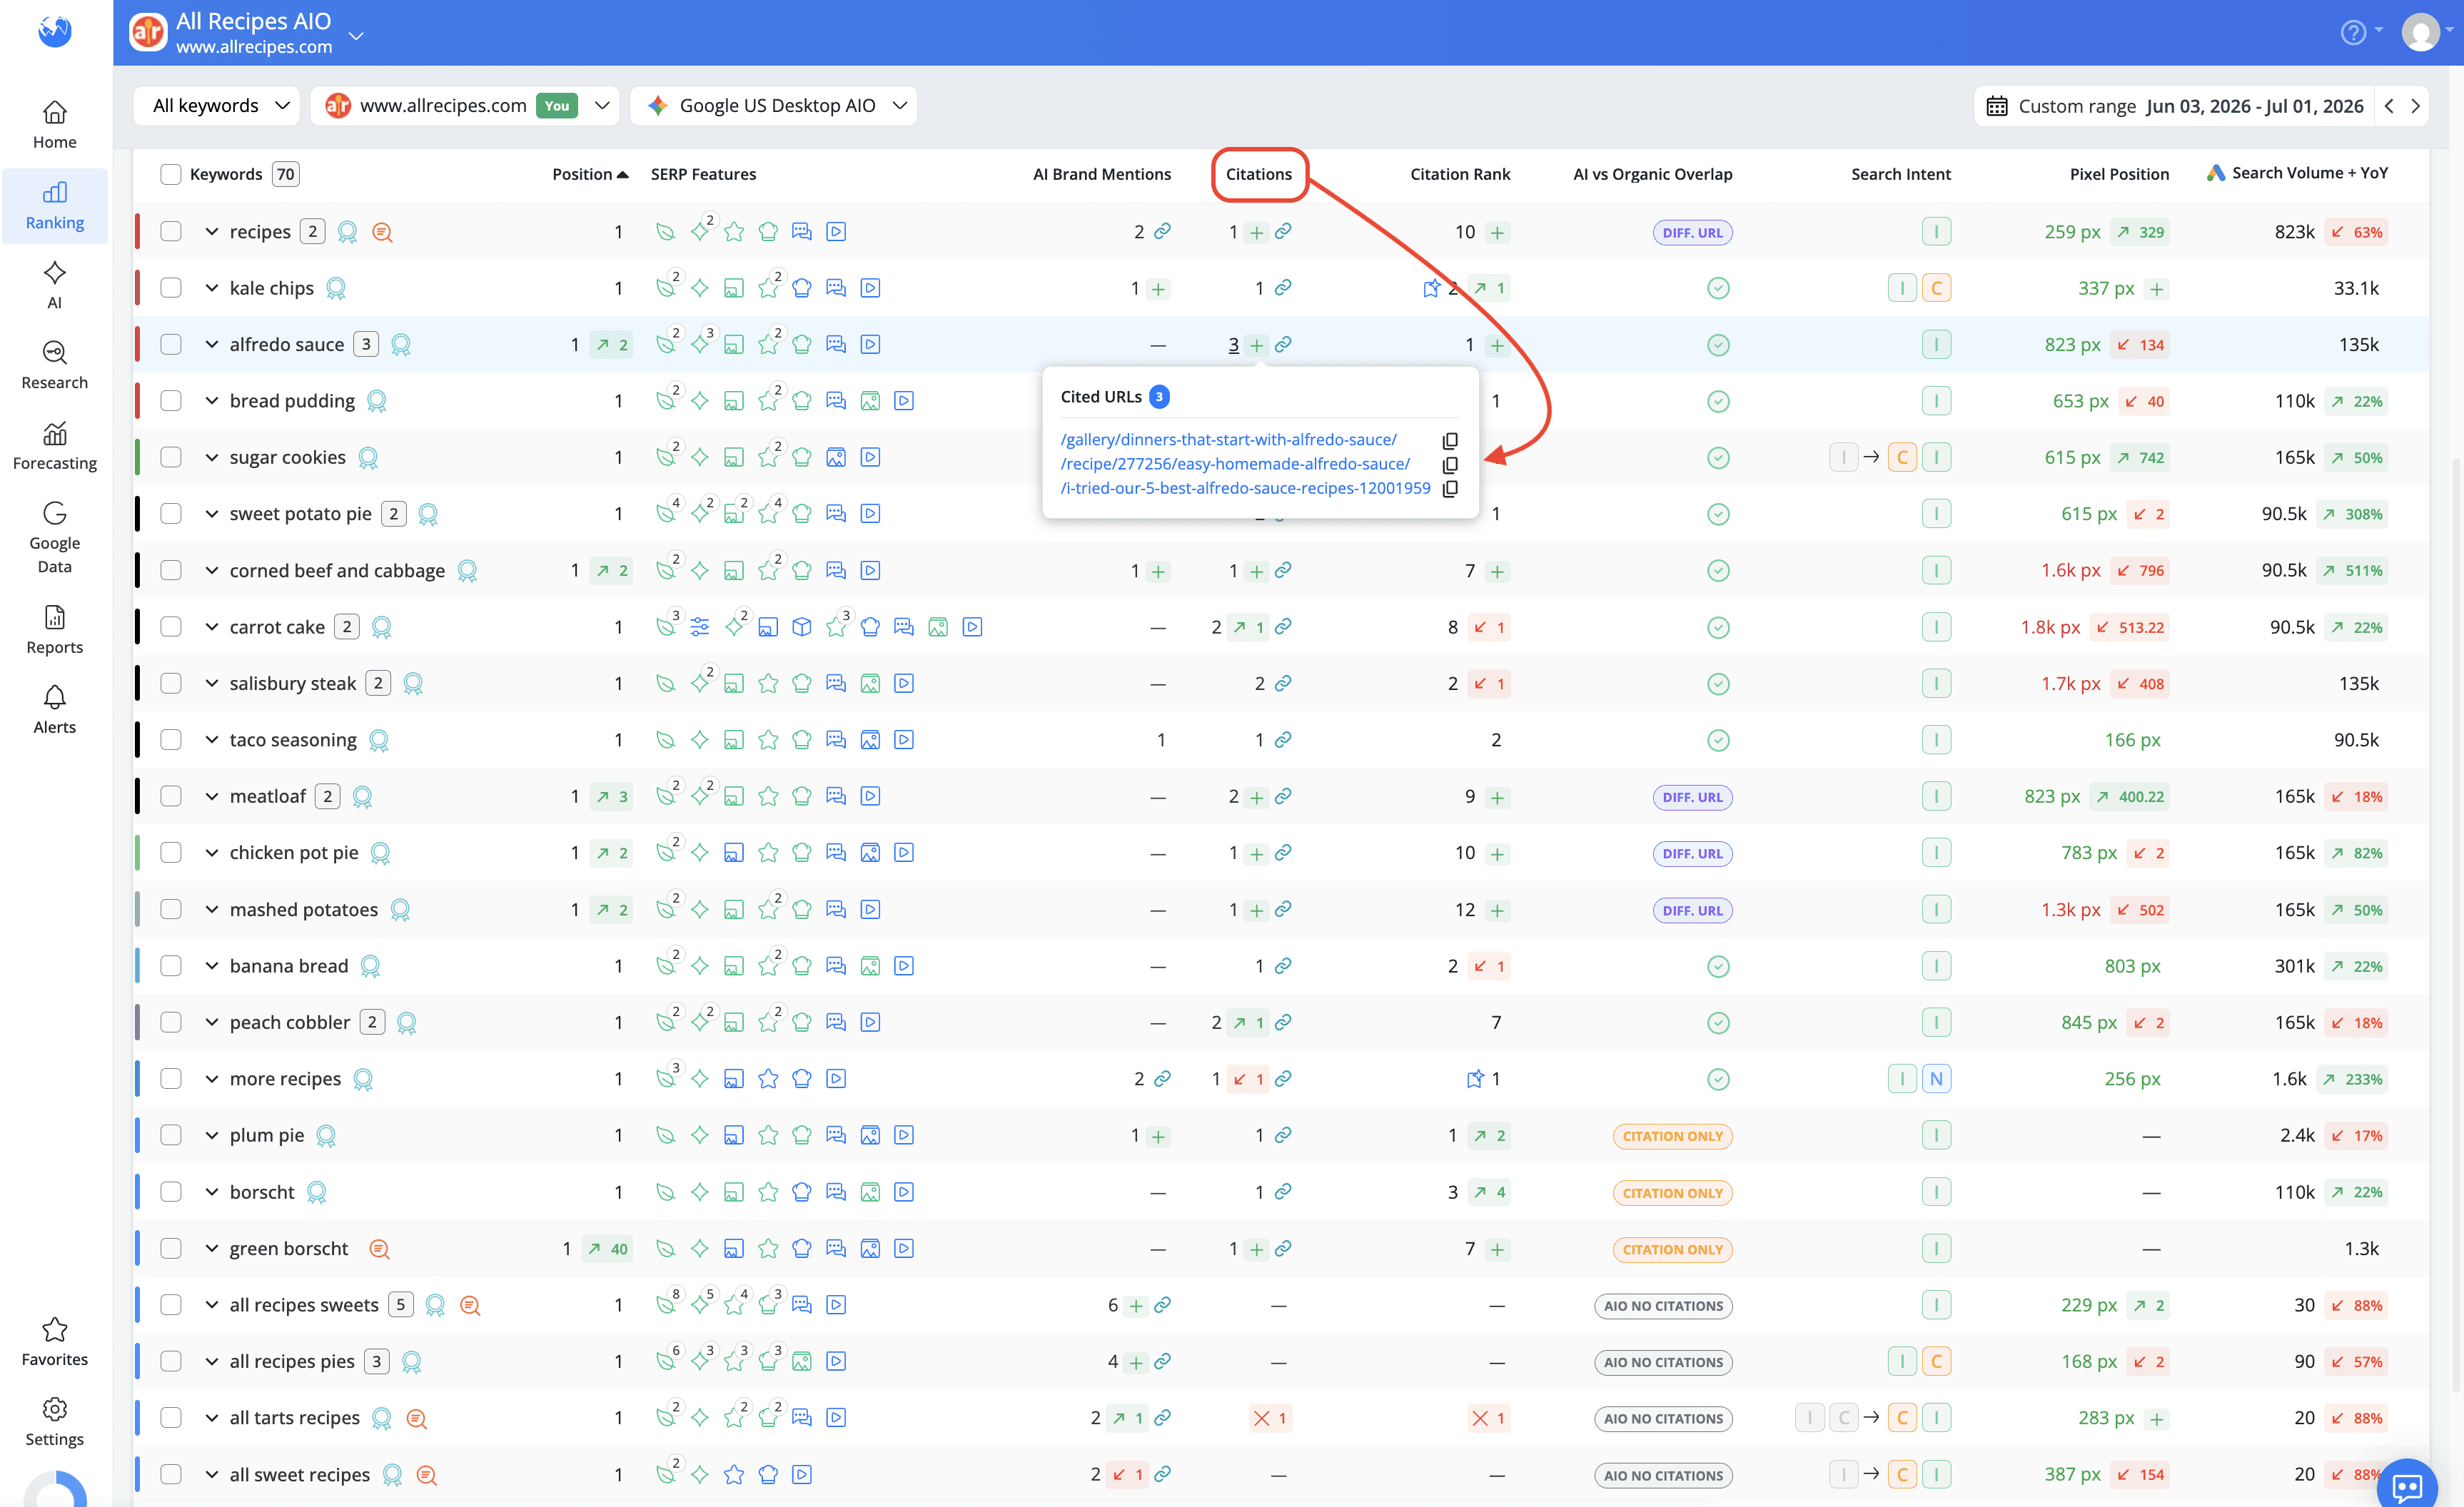Open Settings gear in sidebar
The width and height of the screenshot is (2464, 1507).
(x=54, y=1421)
